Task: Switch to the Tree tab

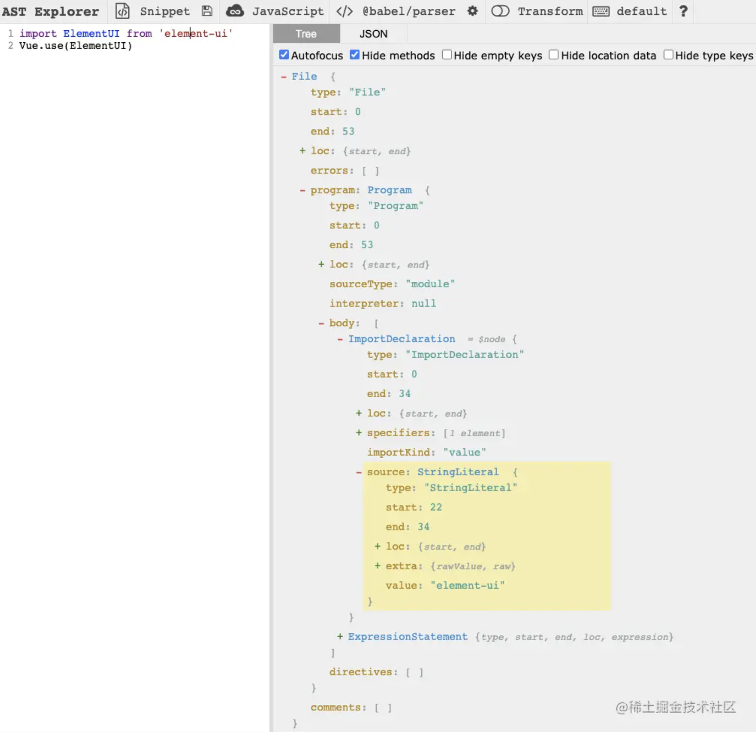Action: coord(306,34)
